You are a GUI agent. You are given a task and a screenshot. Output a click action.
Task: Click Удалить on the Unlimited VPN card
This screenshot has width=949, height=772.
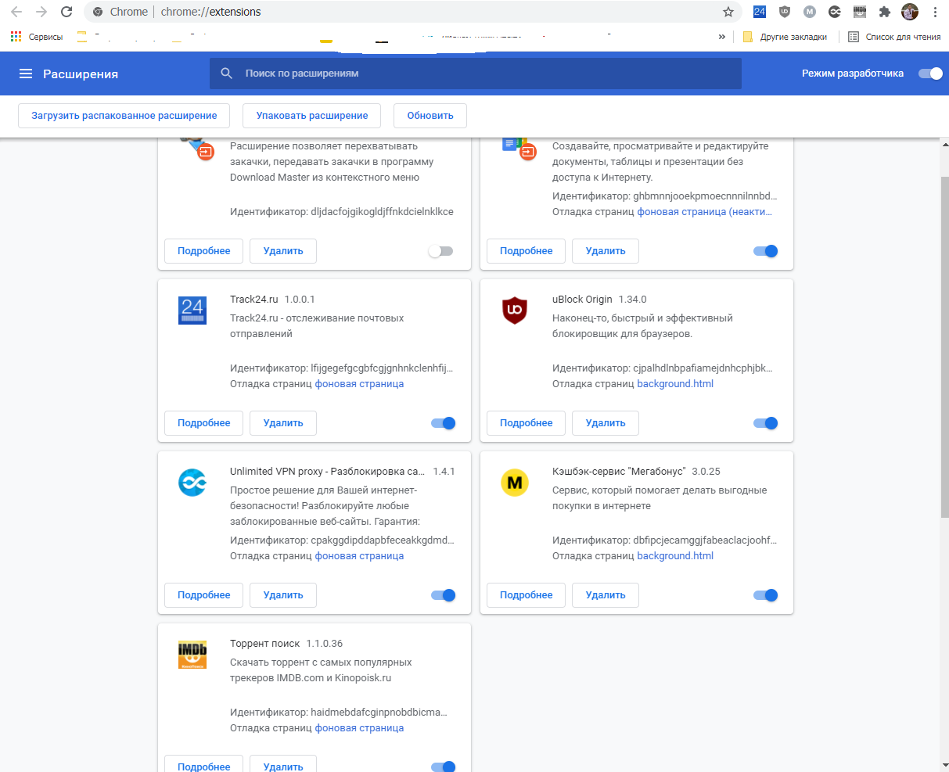coord(283,595)
